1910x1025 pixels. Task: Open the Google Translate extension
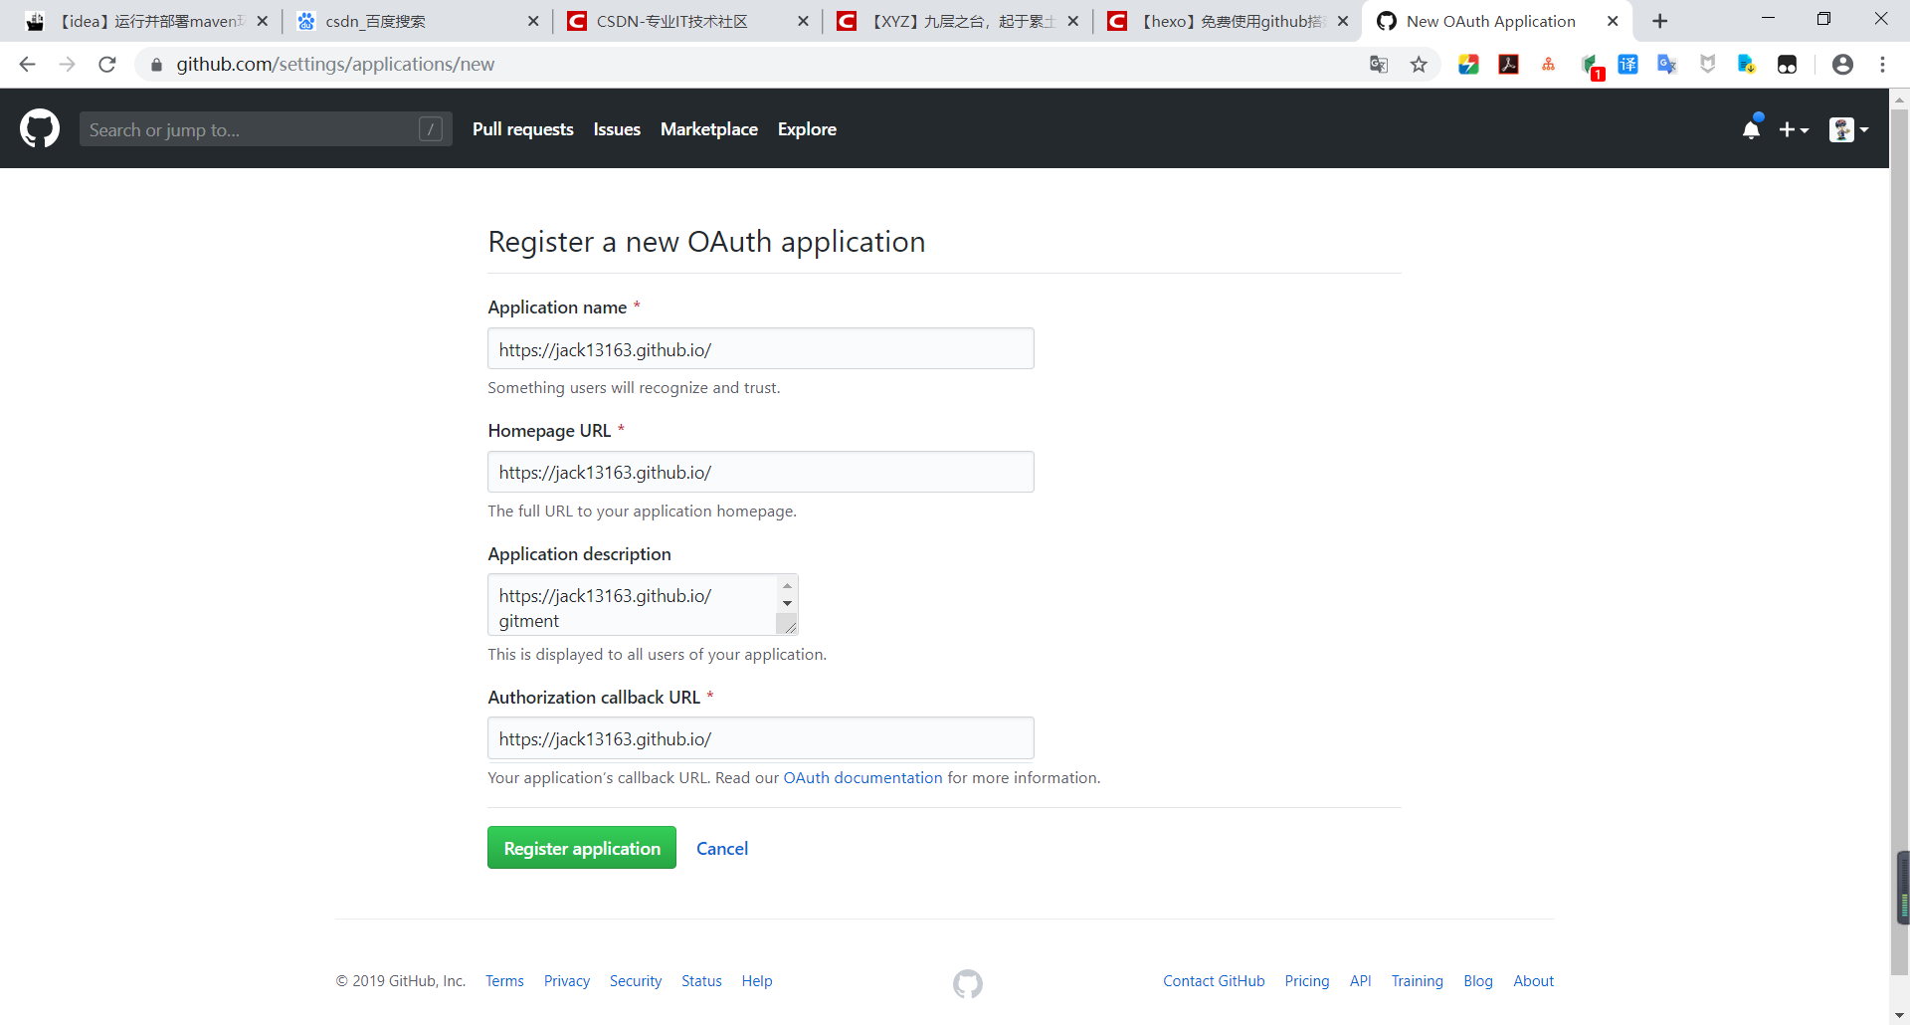tap(1667, 64)
